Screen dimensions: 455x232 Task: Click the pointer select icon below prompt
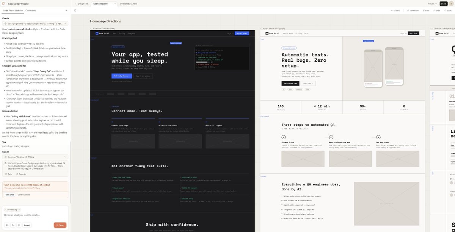[13, 225]
